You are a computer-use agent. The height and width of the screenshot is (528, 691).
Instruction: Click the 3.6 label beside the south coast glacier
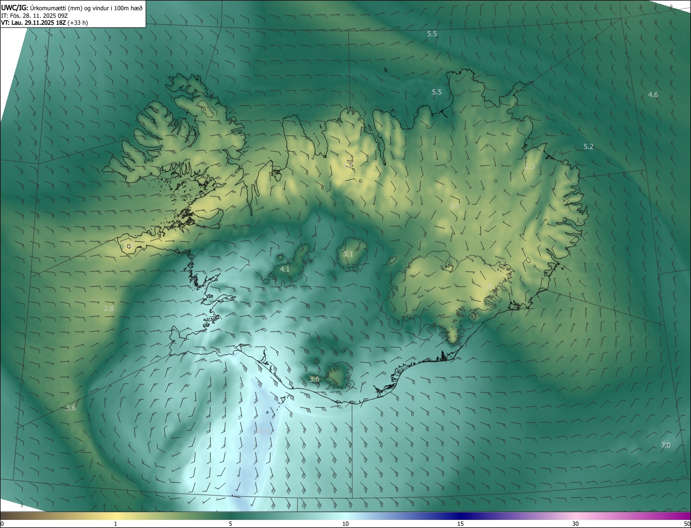click(314, 380)
